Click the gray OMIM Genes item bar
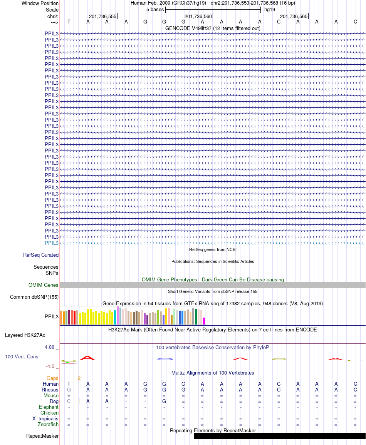This screenshot has height=445, width=366. pos(213,285)
